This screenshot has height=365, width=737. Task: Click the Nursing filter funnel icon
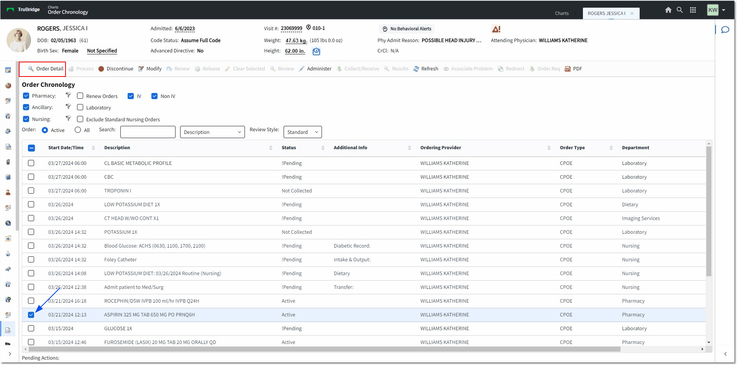tap(68, 119)
